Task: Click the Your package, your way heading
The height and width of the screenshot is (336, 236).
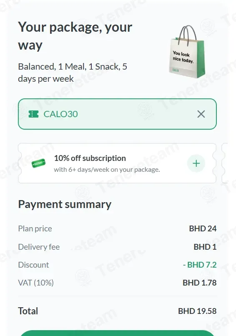Action: tap(75, 36)
